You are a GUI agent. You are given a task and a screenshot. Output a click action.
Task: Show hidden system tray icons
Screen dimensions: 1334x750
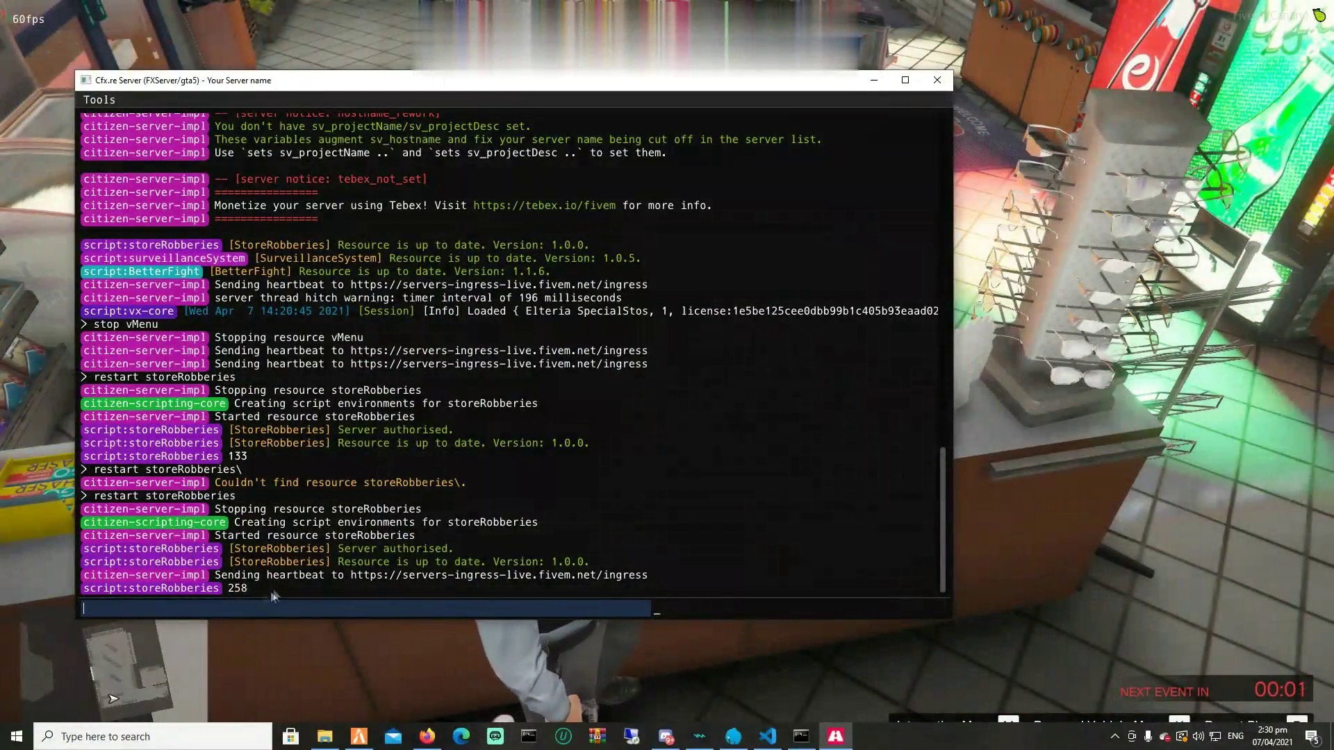pos(1115,736)
